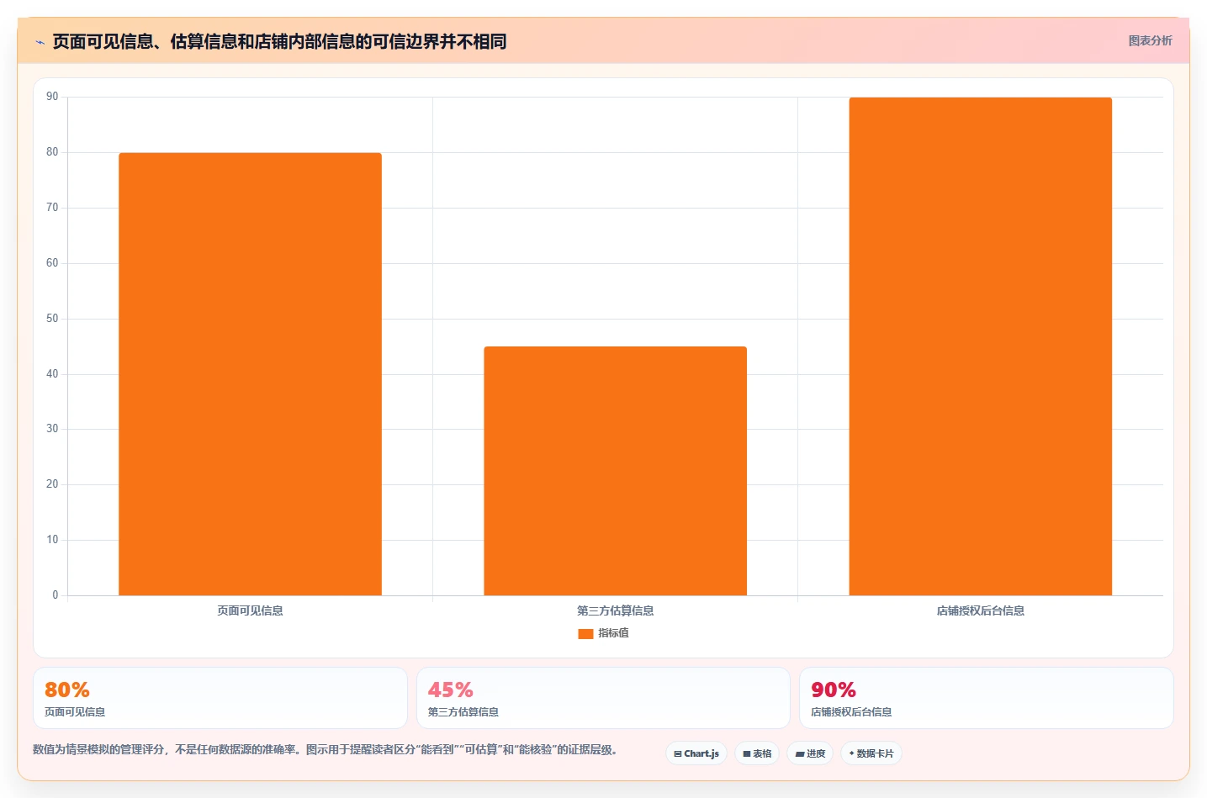The width and height of the screenshot is (1207, 798).
Task: Click the y-axis tick label 30
Action: point(52,429)
